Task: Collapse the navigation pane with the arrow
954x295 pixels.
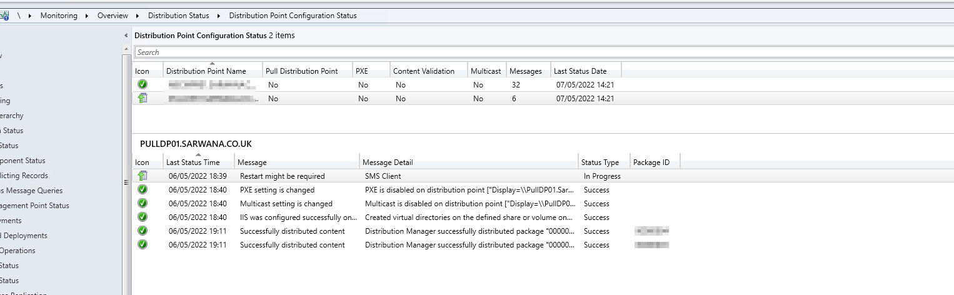Action: [126, 36]
